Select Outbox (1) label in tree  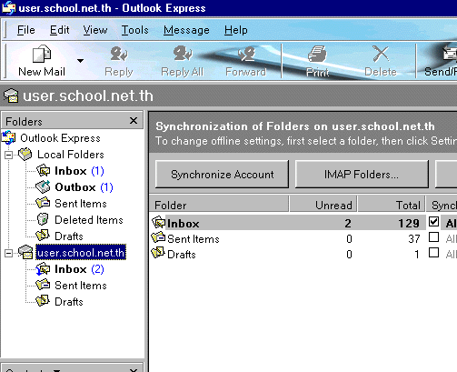coord(84,187)
